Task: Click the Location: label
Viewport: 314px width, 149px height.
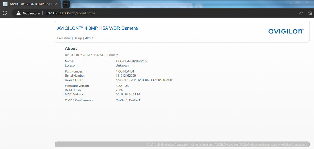Action: (71, 65)
